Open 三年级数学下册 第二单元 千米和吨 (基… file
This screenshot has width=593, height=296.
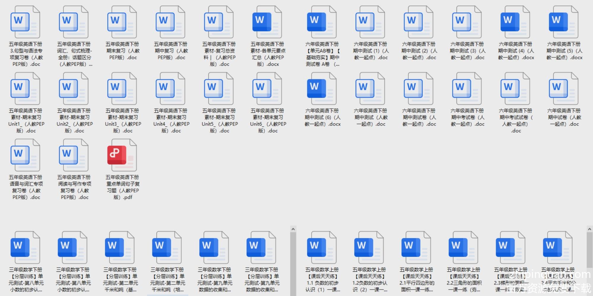pyautogui.click(x=120, y=262)
